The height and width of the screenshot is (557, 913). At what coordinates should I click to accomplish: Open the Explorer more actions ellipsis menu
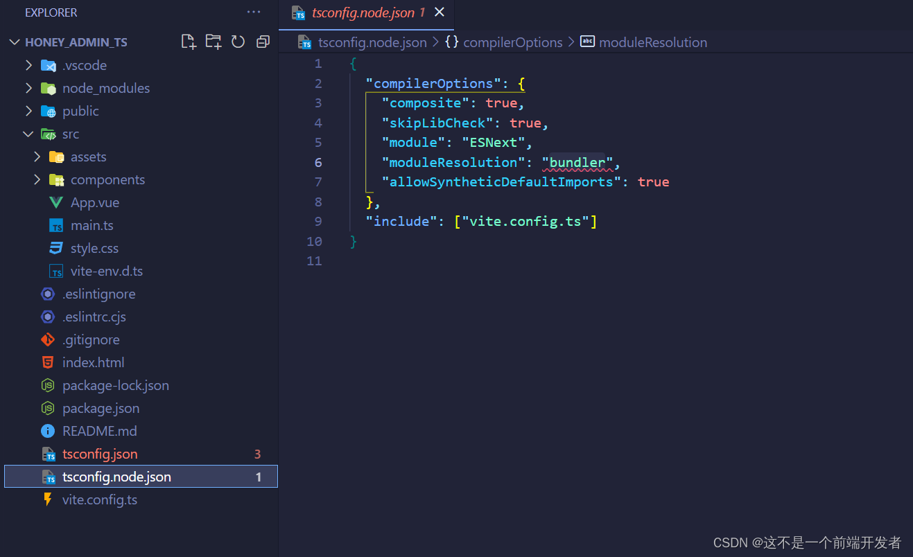point(254,12)
